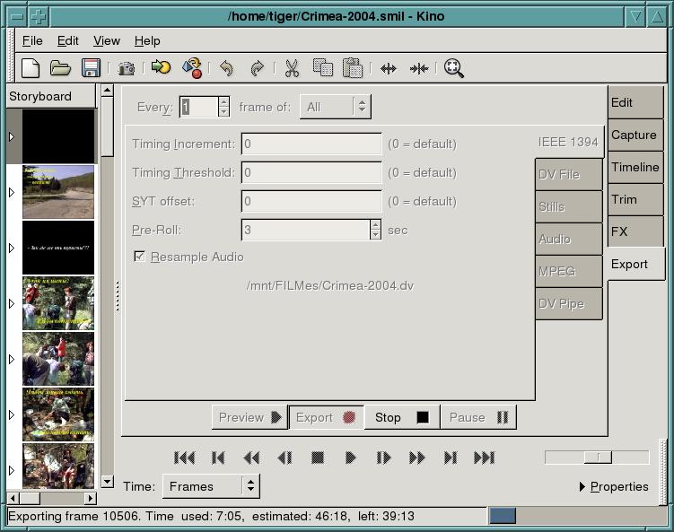Expand the Properties panel
674x532 pixels.
tap(614, 486)
